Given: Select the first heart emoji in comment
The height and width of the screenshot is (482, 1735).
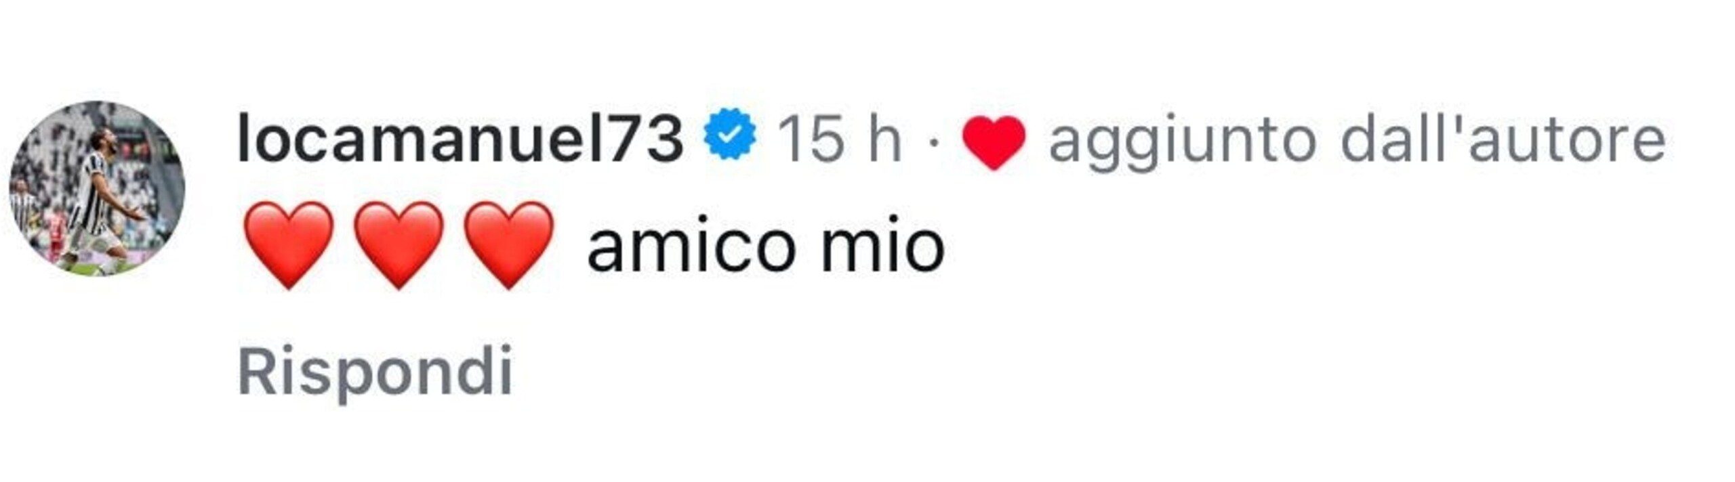Looking at the screenshot, I should (x=289, y=245).
